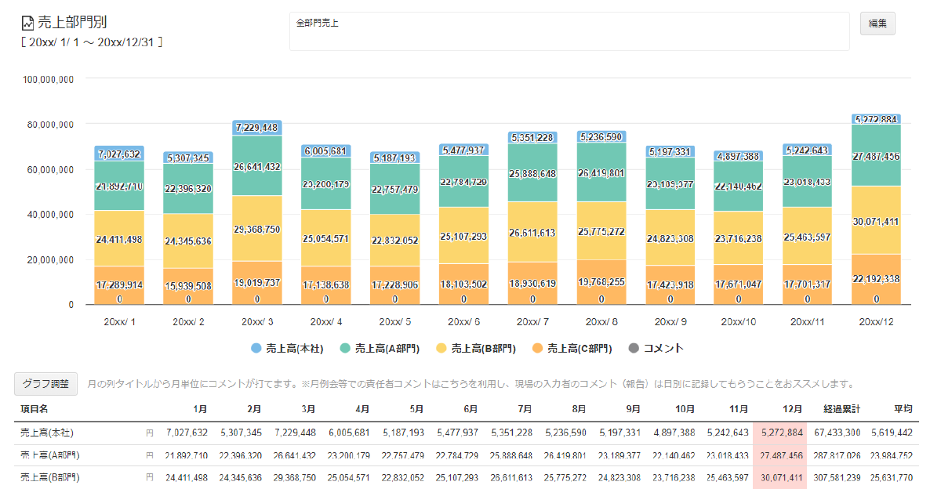Click the 17,289,914 orange bar segment for January
Screen dimensions: 941x489
pyautogui.click(x=119, y=285)
